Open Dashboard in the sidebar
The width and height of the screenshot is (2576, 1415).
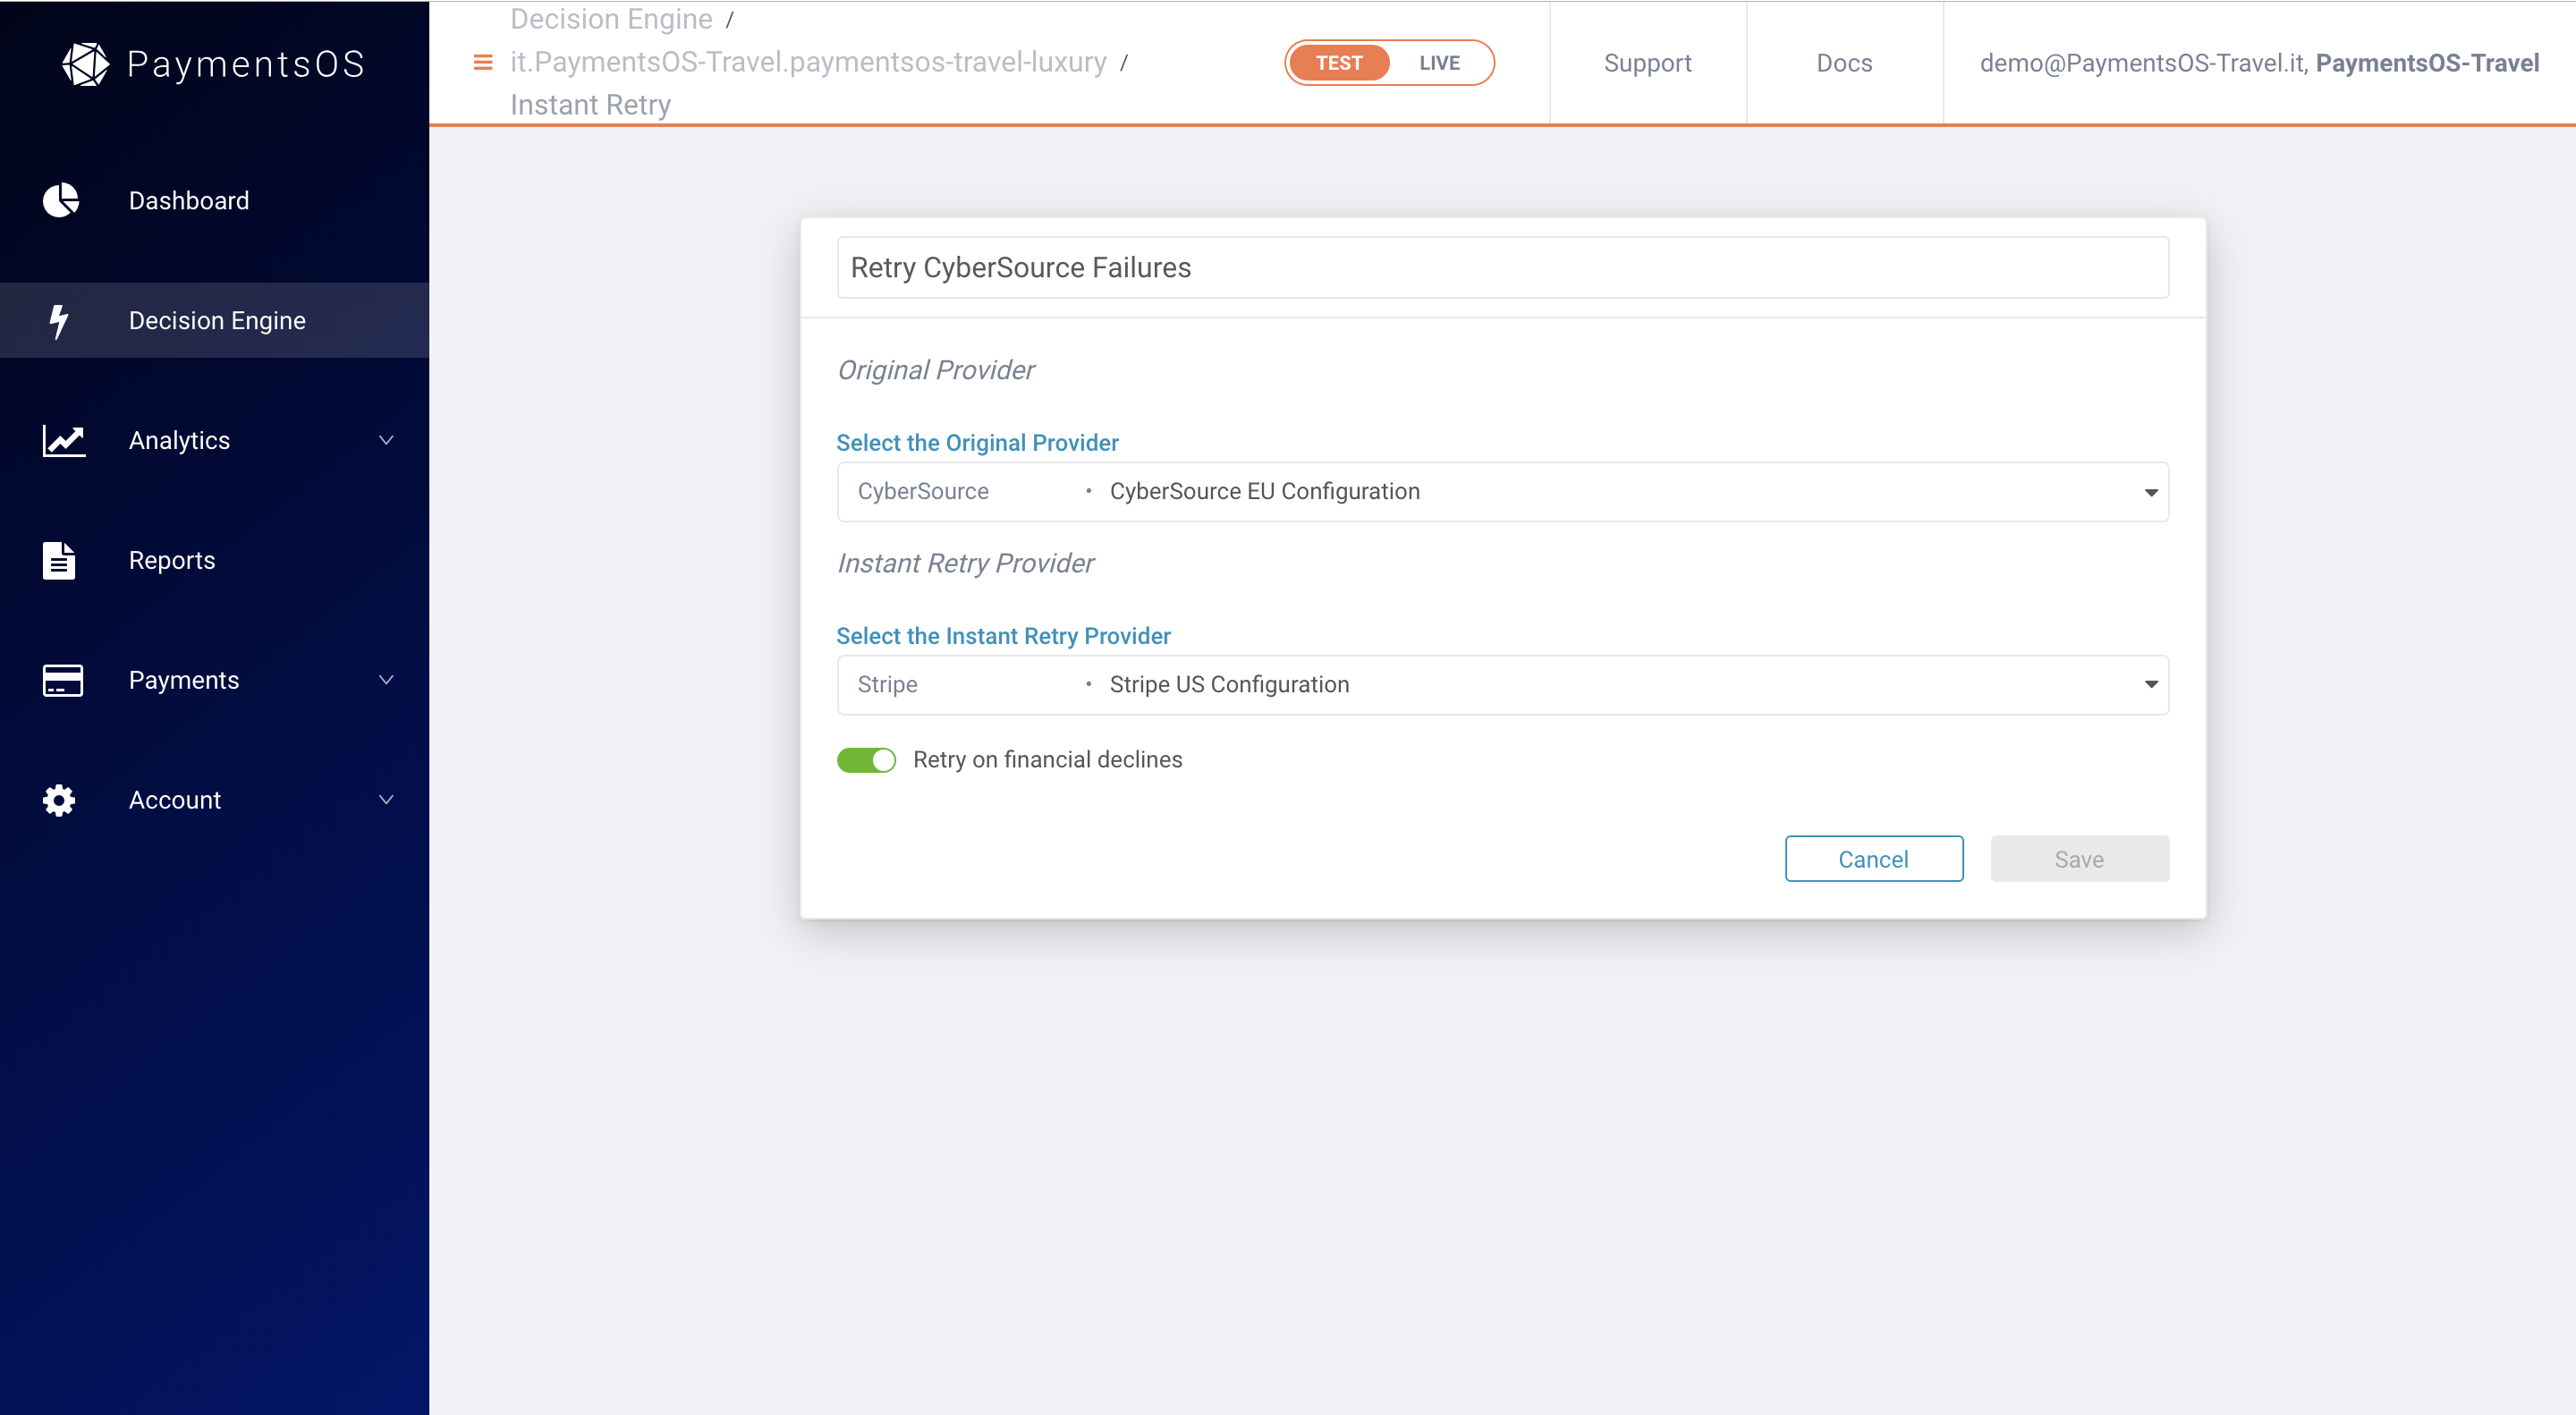tap(214, 200)
